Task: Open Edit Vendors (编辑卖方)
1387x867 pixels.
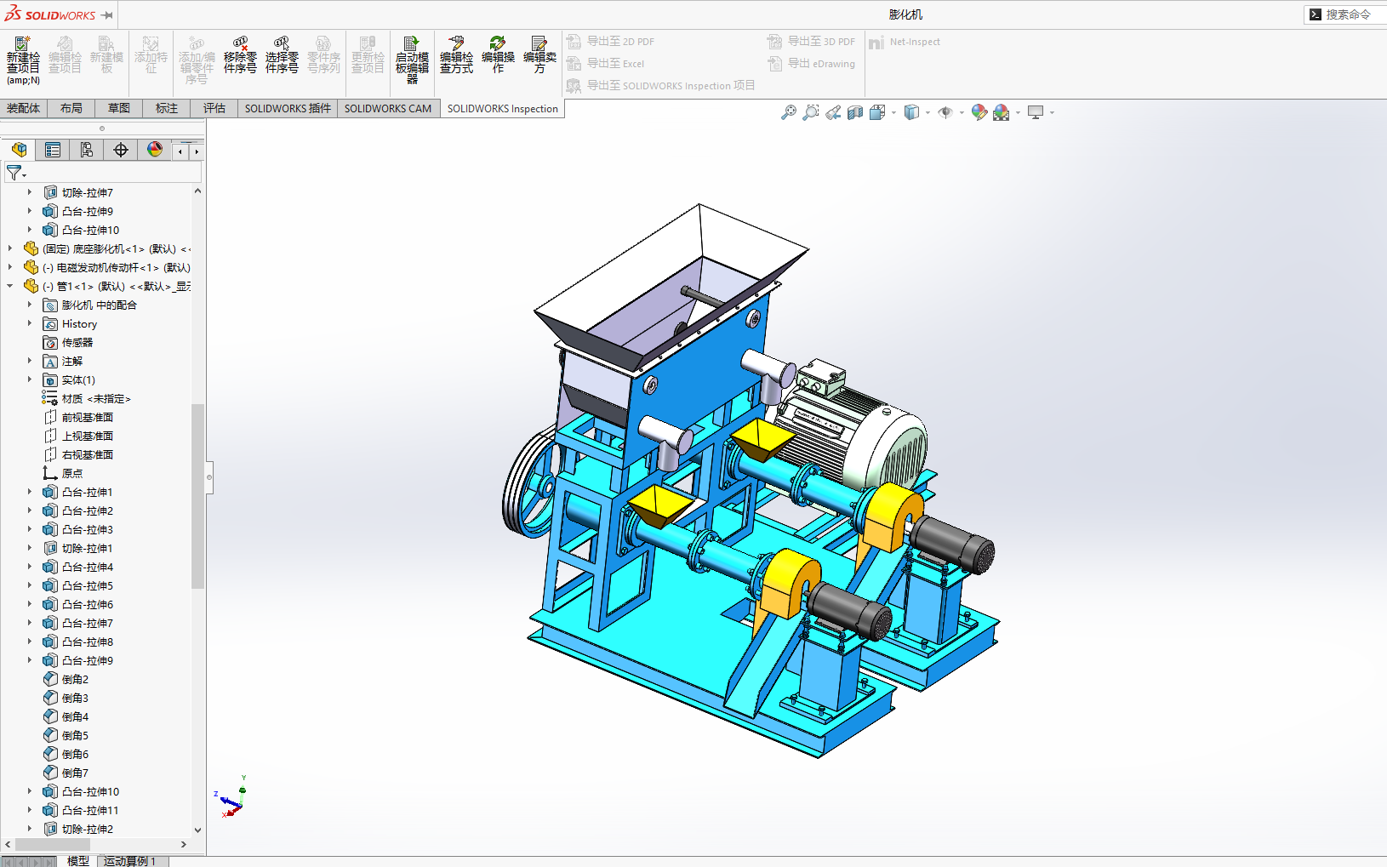Action: [x=539, y=55]
